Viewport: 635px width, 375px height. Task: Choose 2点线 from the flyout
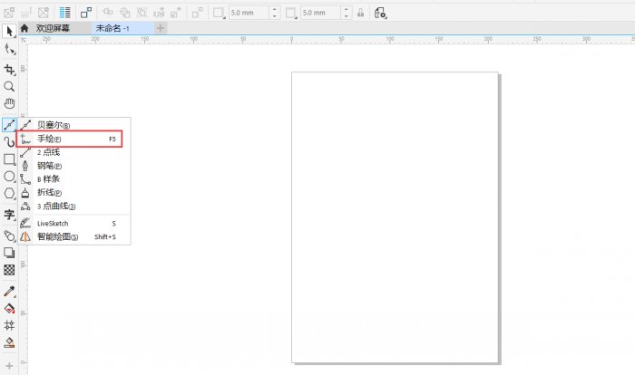74,152
